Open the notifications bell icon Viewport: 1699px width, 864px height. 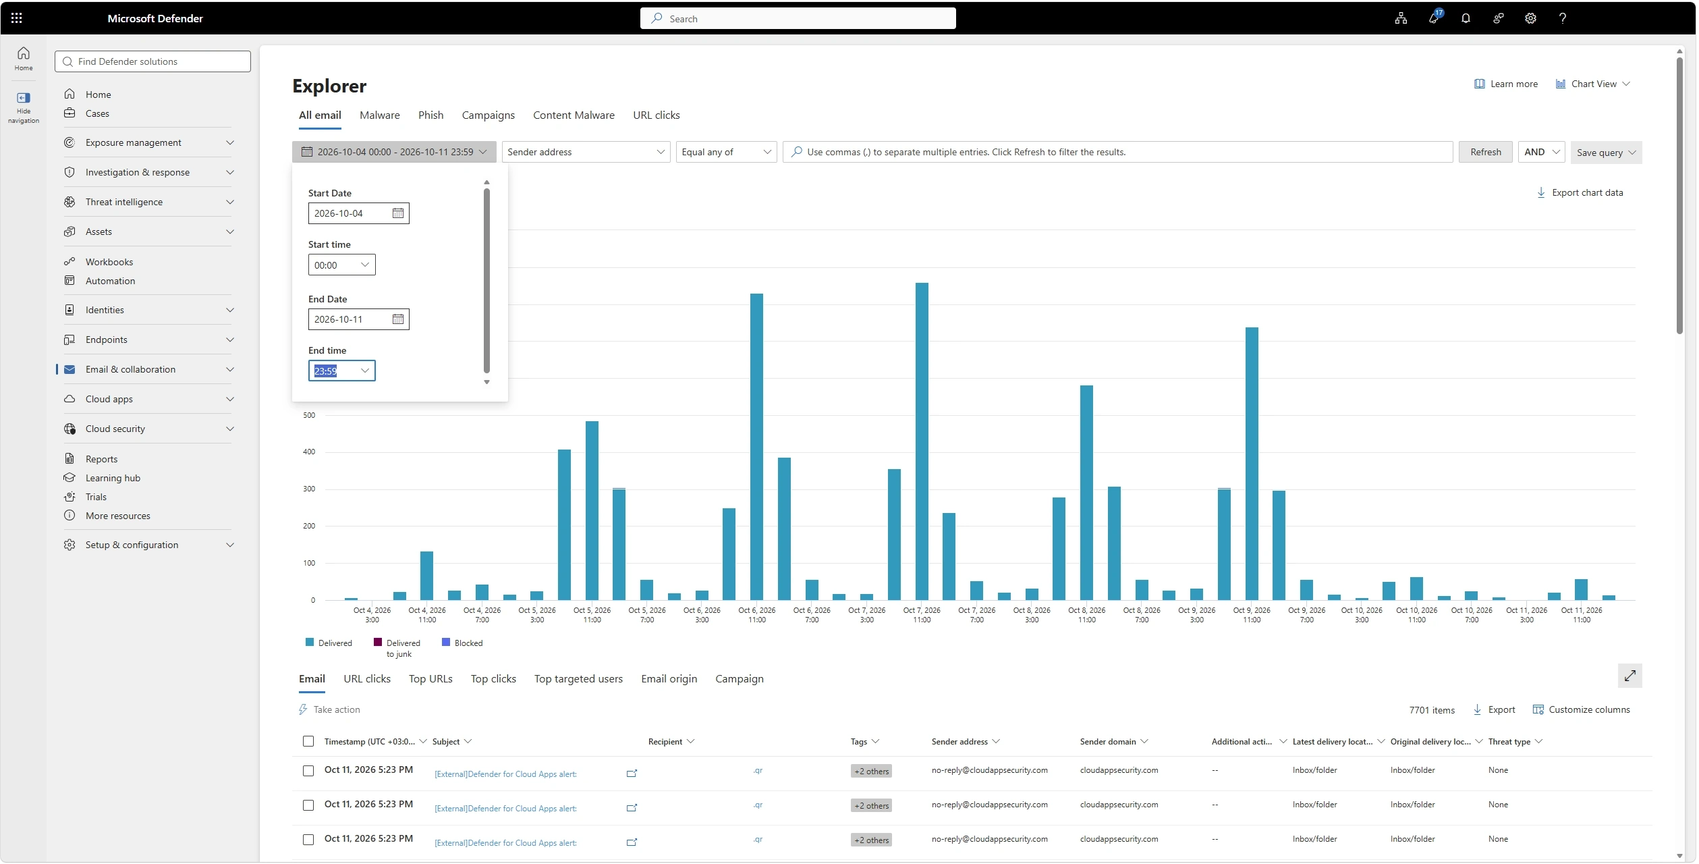coord(1466,18)
